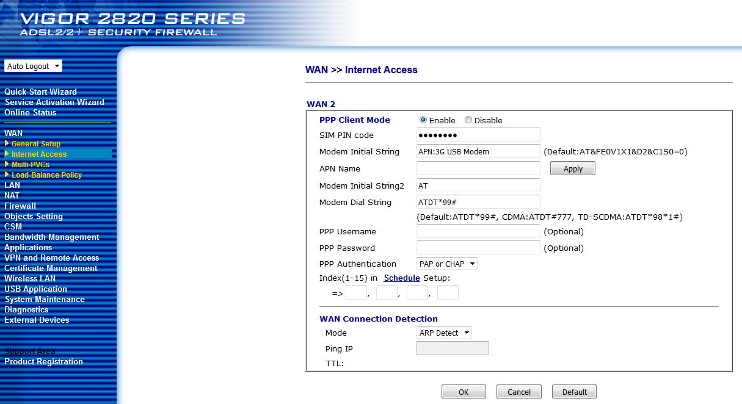Click the first Schedule index box
The width and height of the screenshot is (742, 404).
pos(356,293)
